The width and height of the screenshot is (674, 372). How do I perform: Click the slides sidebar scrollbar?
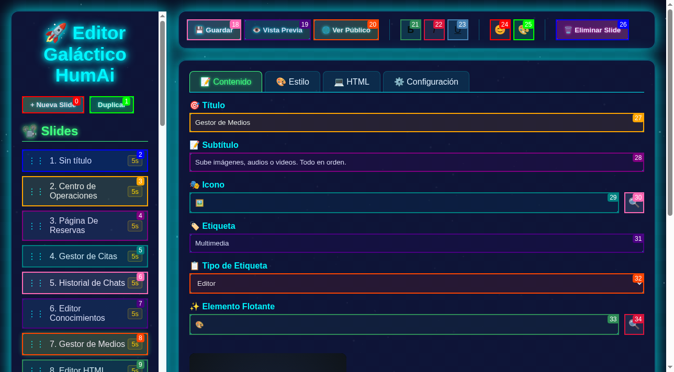click(162, 73)
